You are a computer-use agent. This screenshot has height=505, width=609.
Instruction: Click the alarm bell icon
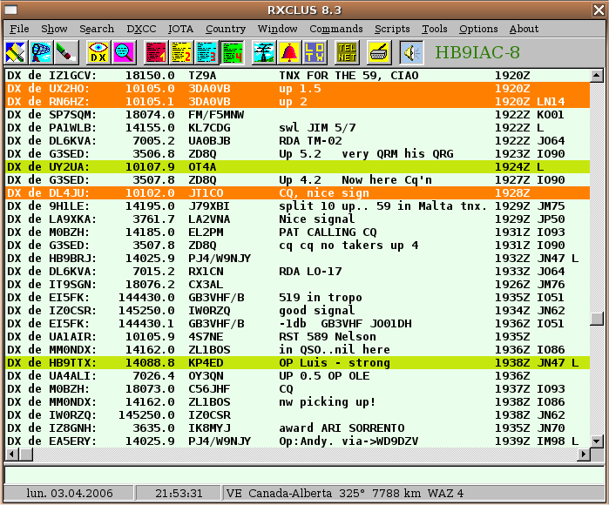(x=289, y=52)
